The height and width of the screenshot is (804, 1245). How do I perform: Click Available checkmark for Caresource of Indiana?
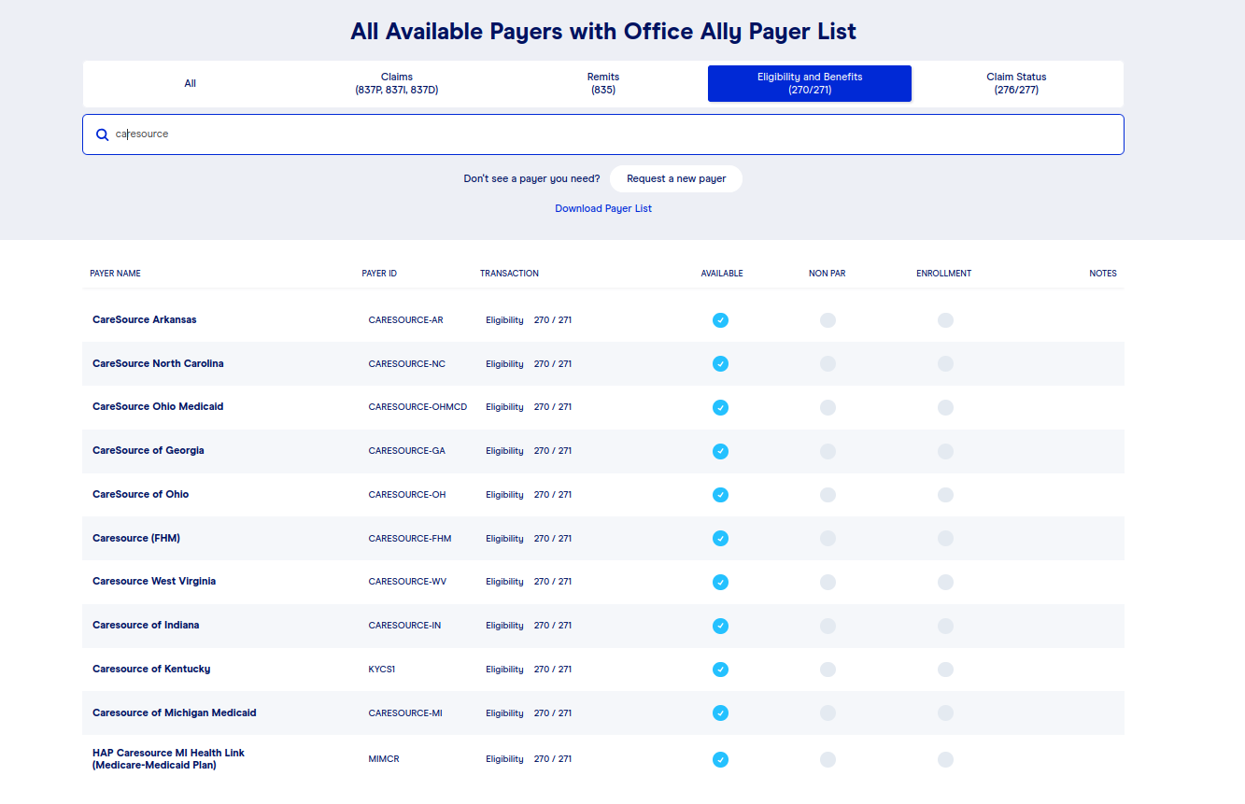click(720, 626)
